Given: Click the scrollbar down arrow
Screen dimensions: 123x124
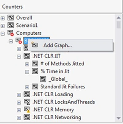Looking at the screenshot, I should point(119,118).
